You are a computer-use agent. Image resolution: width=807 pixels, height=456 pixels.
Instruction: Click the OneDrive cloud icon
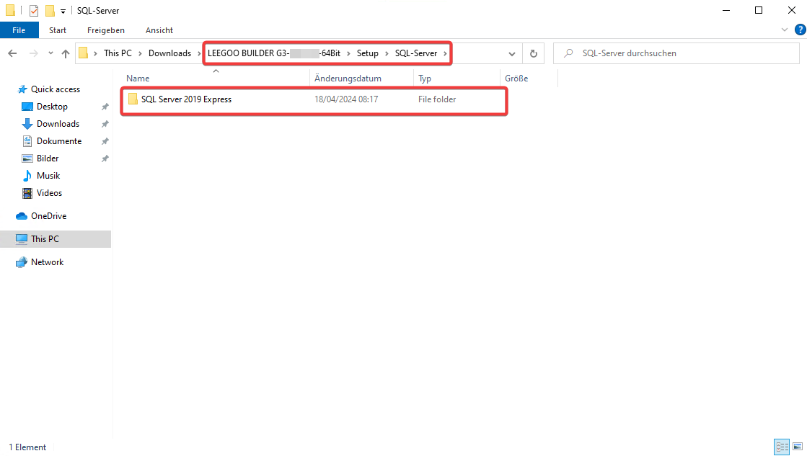(x=21, y=216)
